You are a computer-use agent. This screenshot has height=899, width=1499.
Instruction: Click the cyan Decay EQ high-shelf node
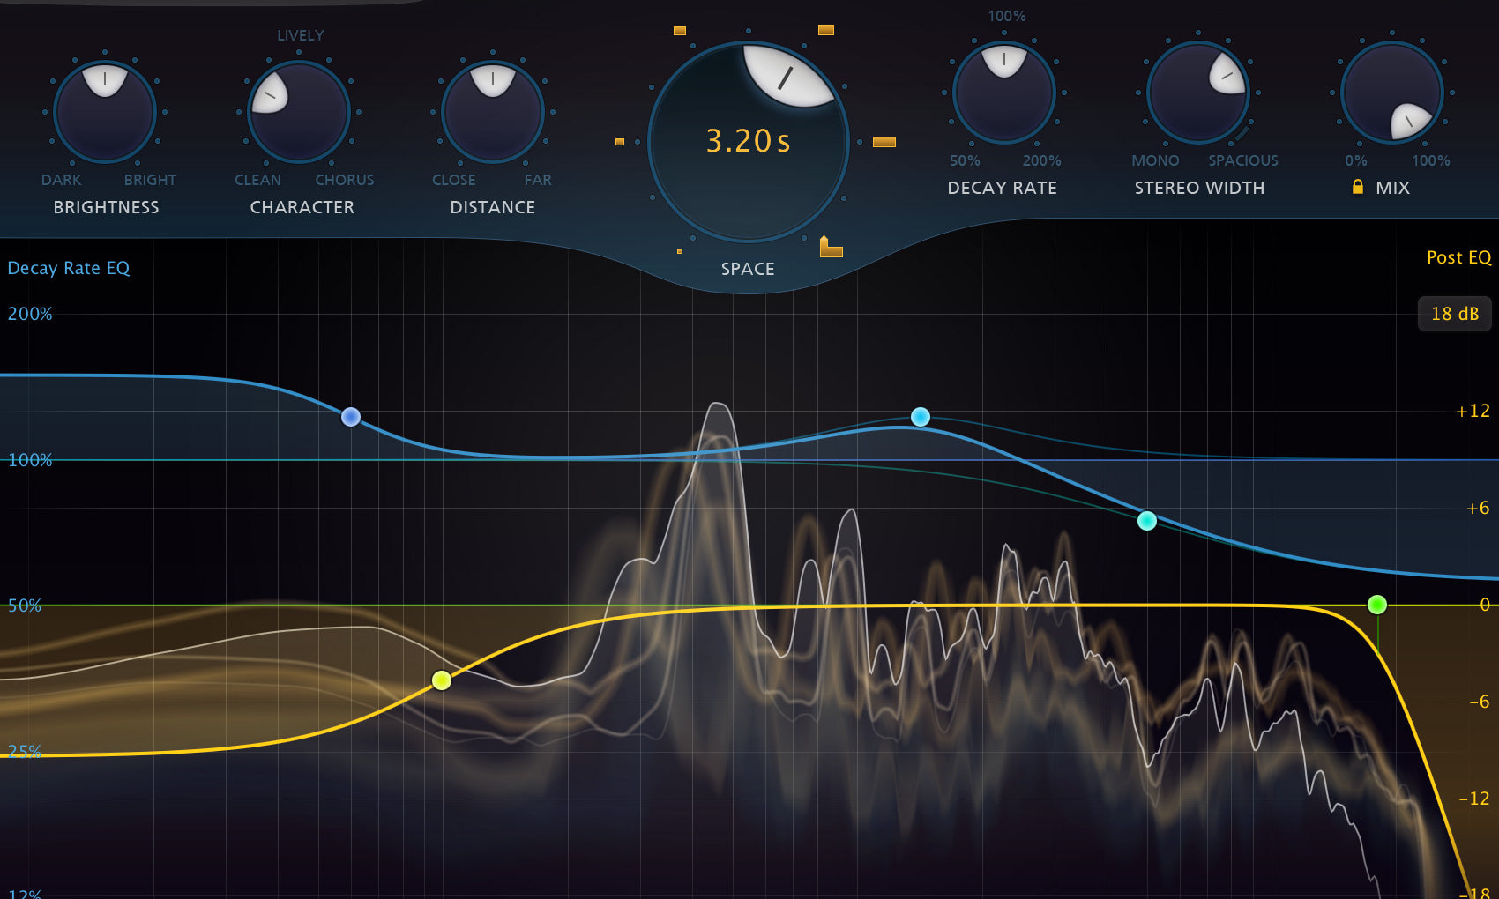point(1147,521)
